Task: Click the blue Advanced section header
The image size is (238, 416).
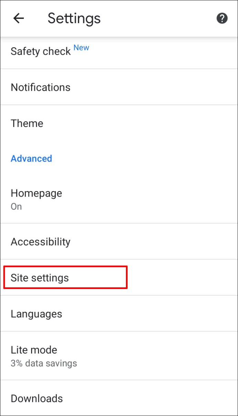Action: tap(31, 159)
